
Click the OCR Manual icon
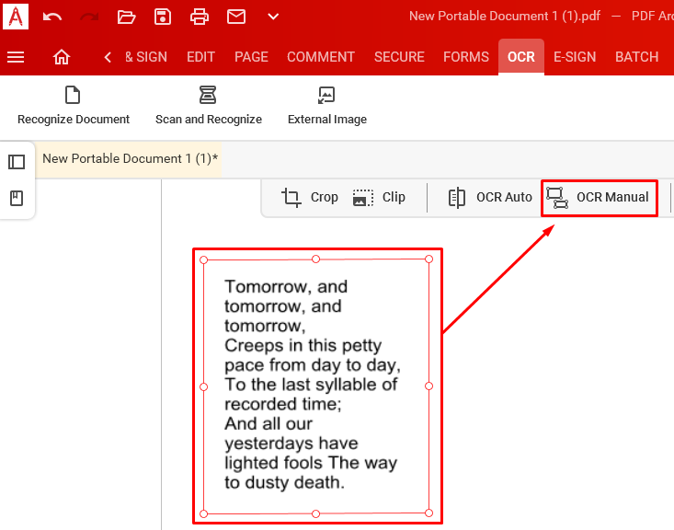click(x=557, y=198)
